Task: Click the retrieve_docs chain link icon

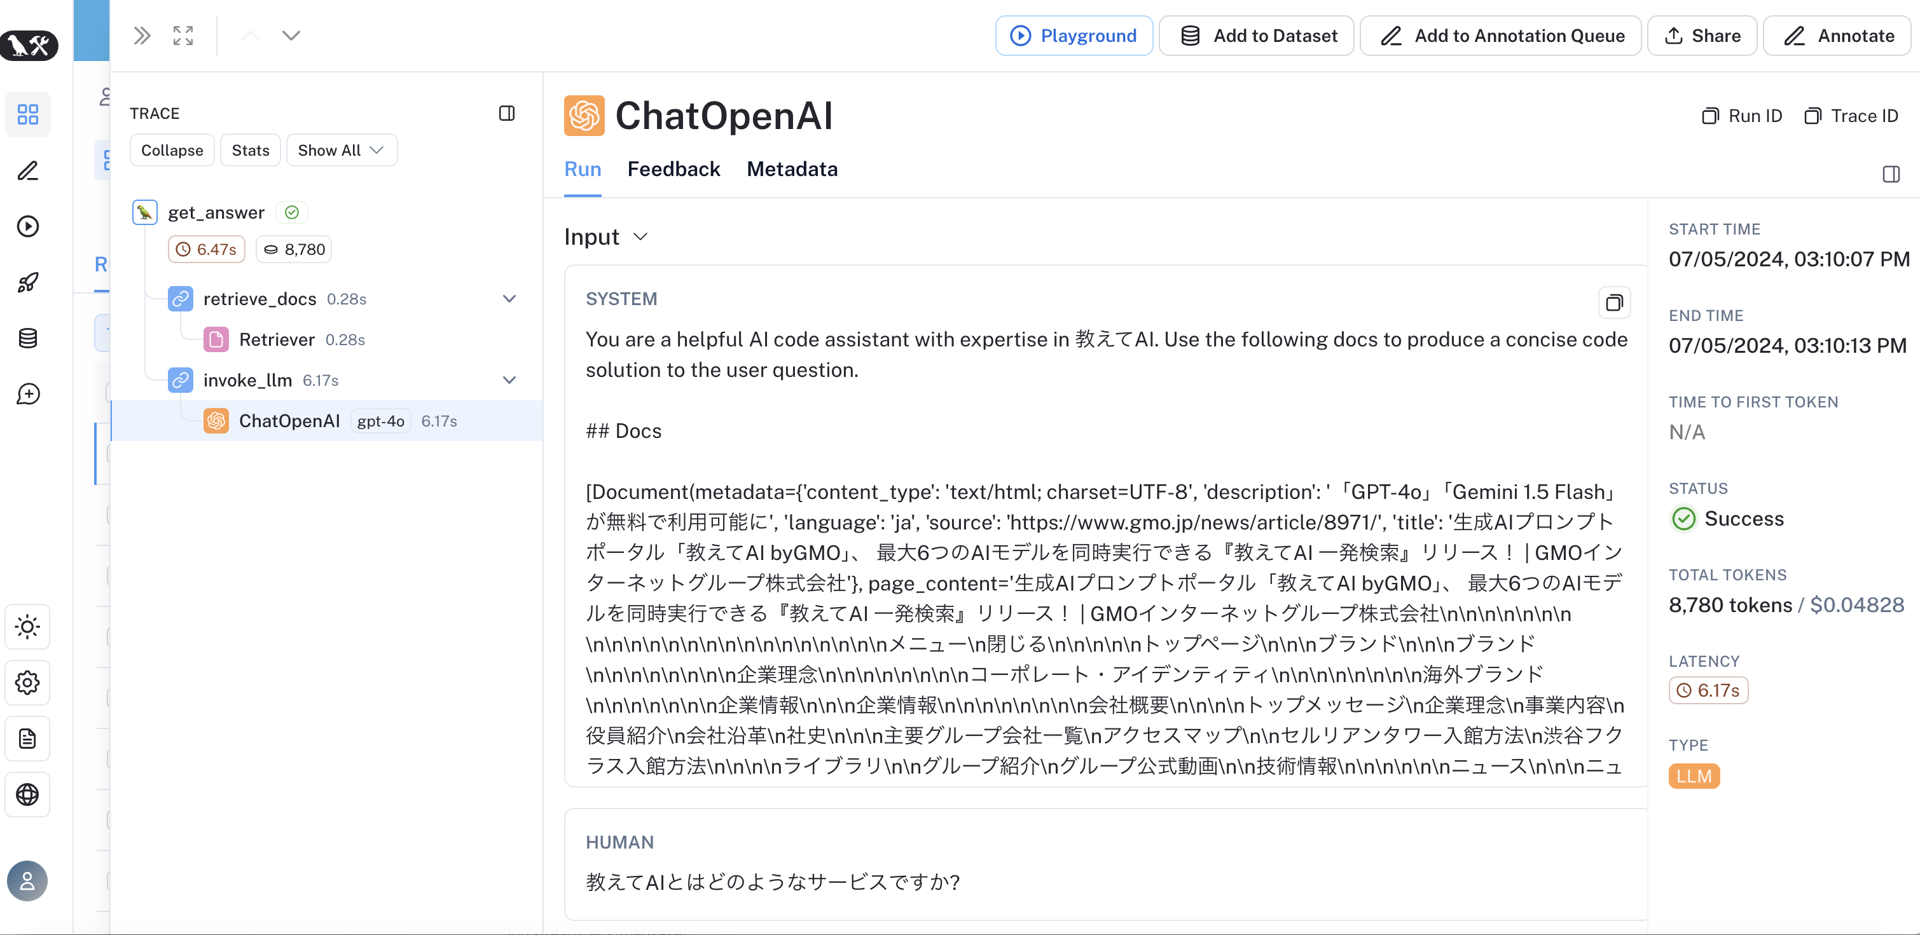Action: (x=181, y=299)
